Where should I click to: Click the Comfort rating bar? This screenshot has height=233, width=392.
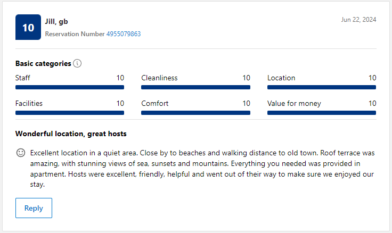196,113
